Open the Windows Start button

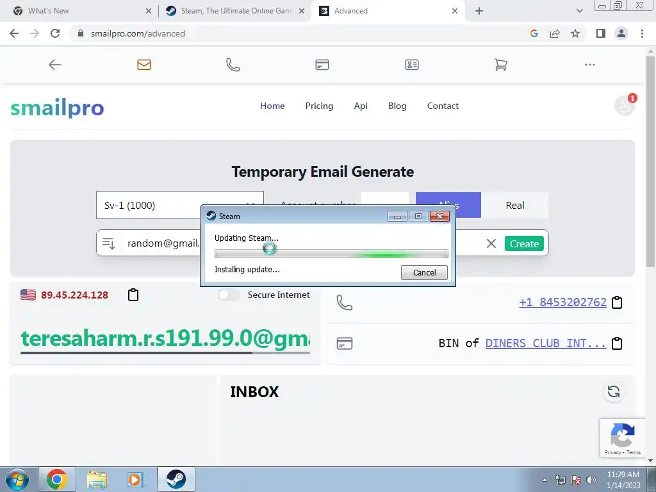pyautogui.click(x=17, y=479)
